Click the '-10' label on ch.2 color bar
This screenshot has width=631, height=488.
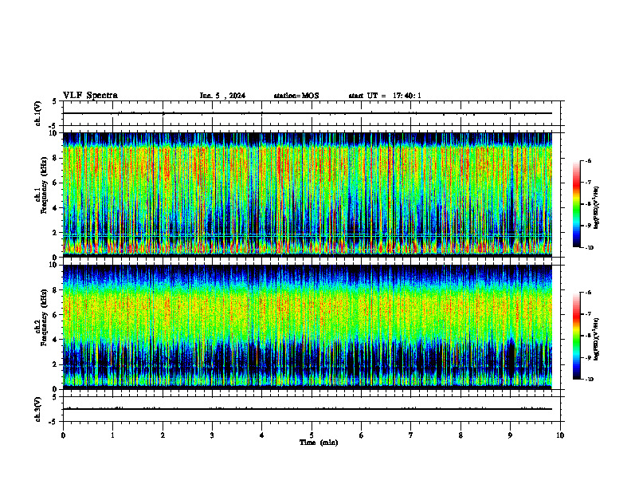click(x=589, y=380)
